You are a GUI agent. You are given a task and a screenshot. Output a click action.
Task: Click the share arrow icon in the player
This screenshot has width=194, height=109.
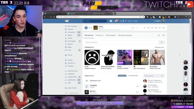[x=164, y=28]
